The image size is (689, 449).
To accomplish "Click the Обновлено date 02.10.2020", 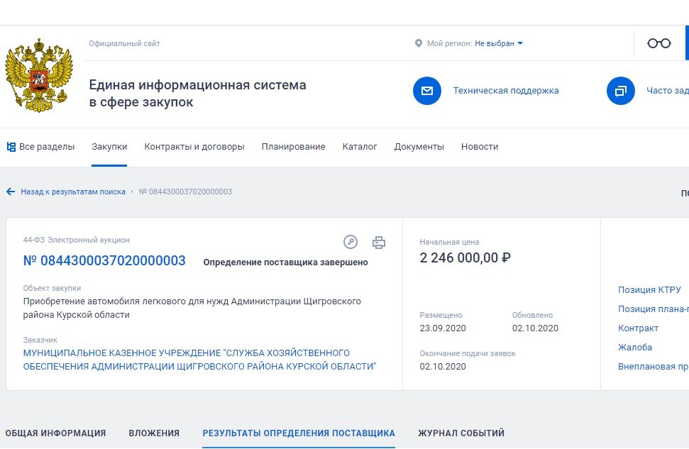I will click(x=535, y=328).
